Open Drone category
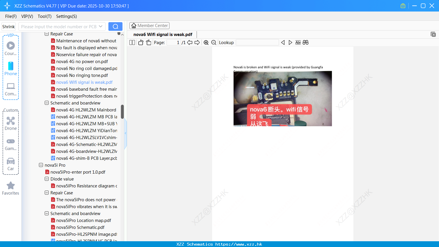 pos(11,124)
